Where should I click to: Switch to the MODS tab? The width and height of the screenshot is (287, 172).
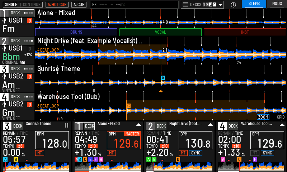pos(277,4)
